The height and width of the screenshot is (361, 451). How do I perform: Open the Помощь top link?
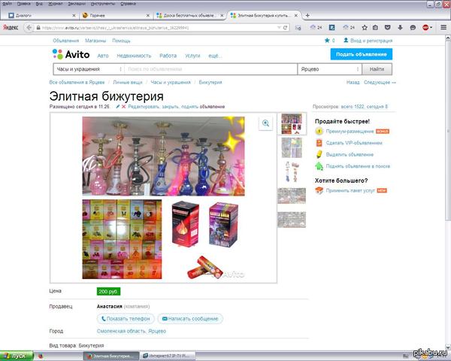121,41
